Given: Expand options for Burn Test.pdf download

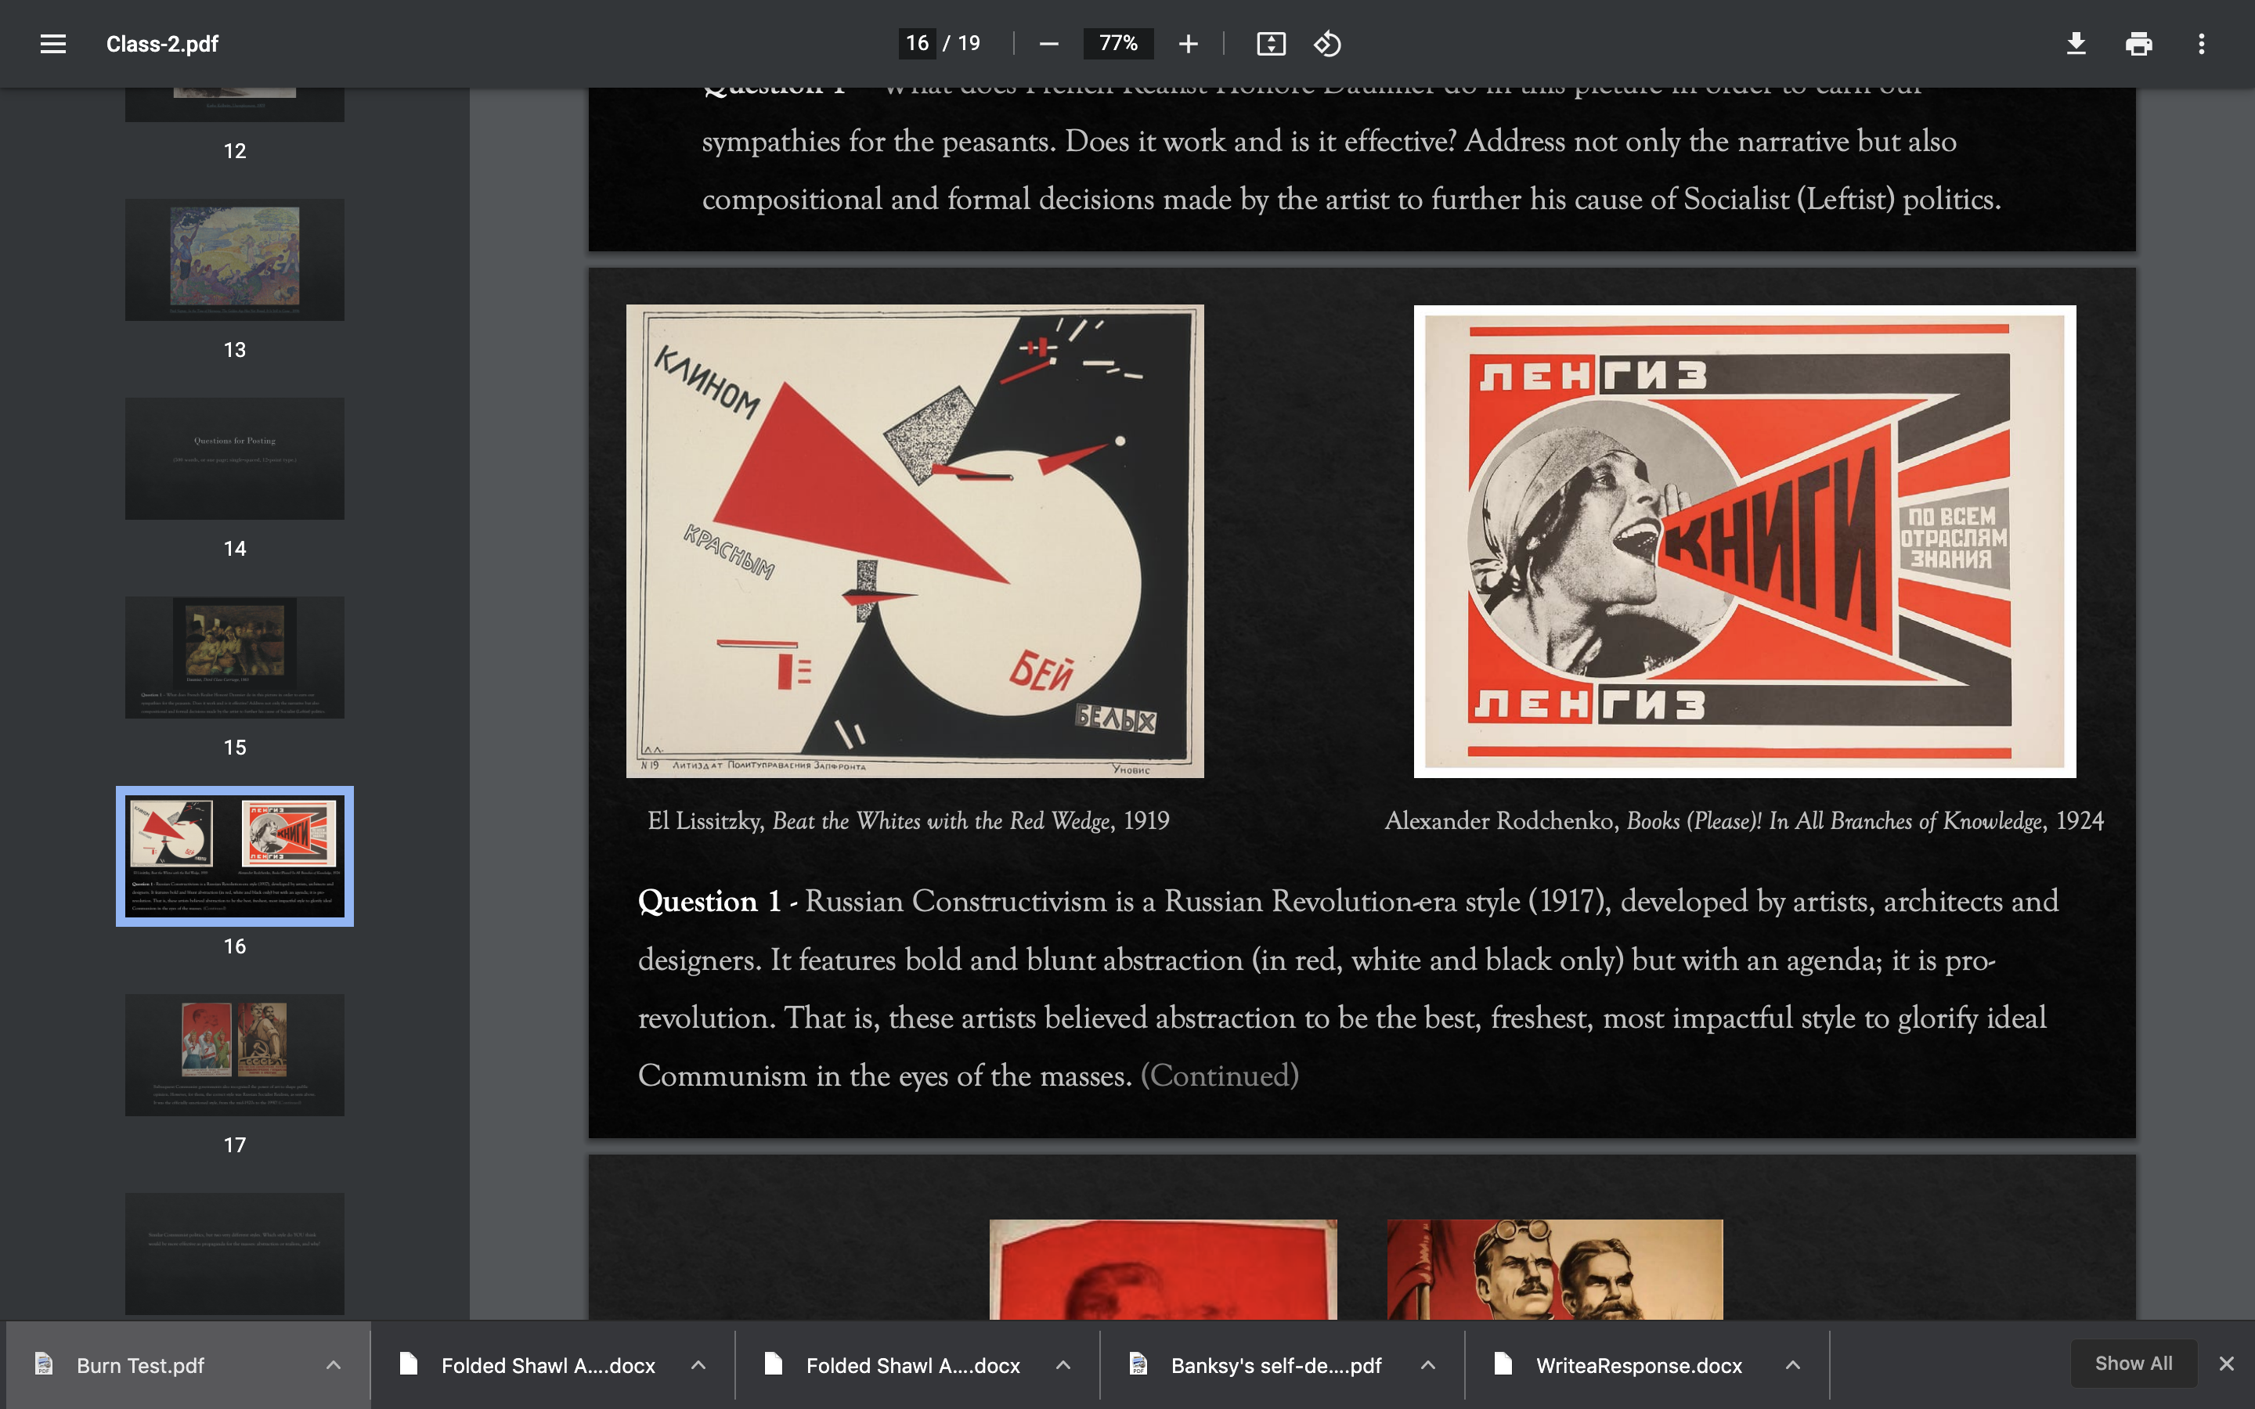Looking at the screenshot, I should coord(334,1365).
